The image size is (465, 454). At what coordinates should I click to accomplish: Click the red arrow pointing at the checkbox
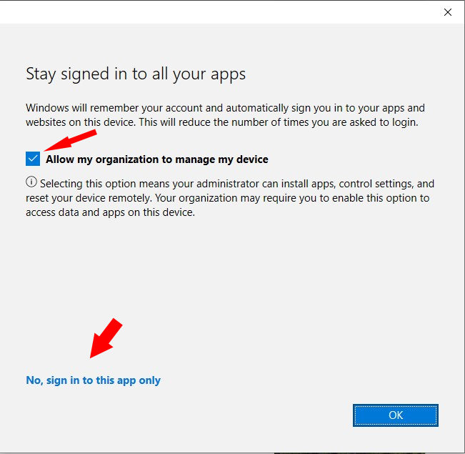70,139
